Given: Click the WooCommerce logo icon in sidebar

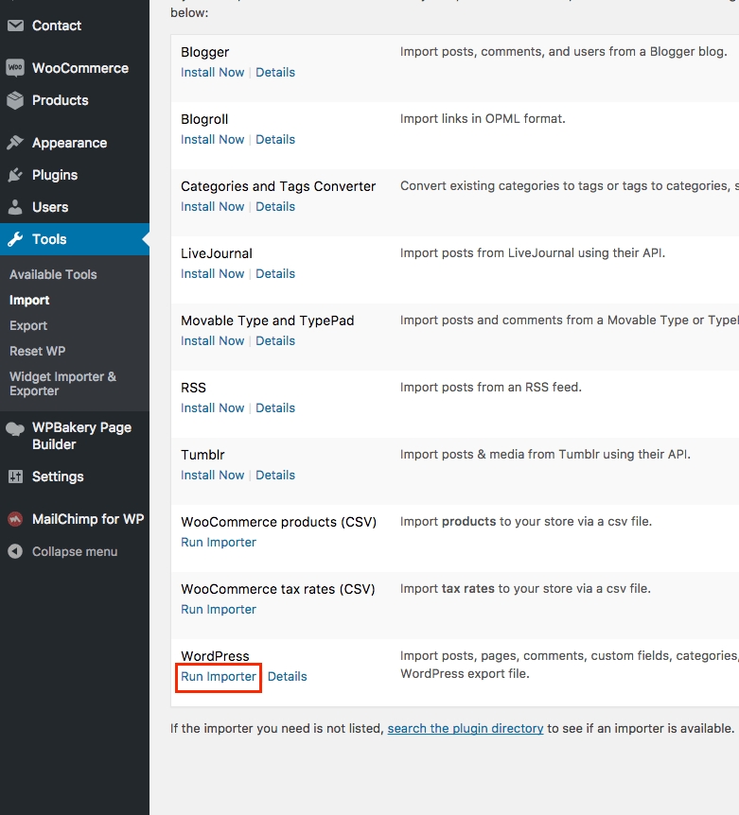Looking at the screenshot, I should 15,68.
